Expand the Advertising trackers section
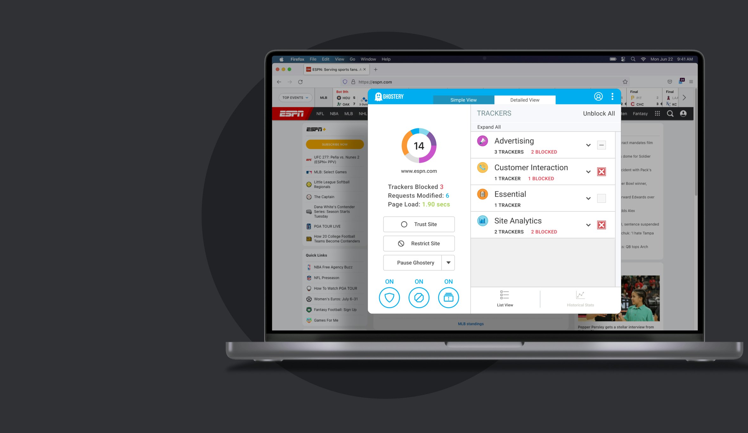The height and width of the screenshot is (433, 748). point(589,145)
